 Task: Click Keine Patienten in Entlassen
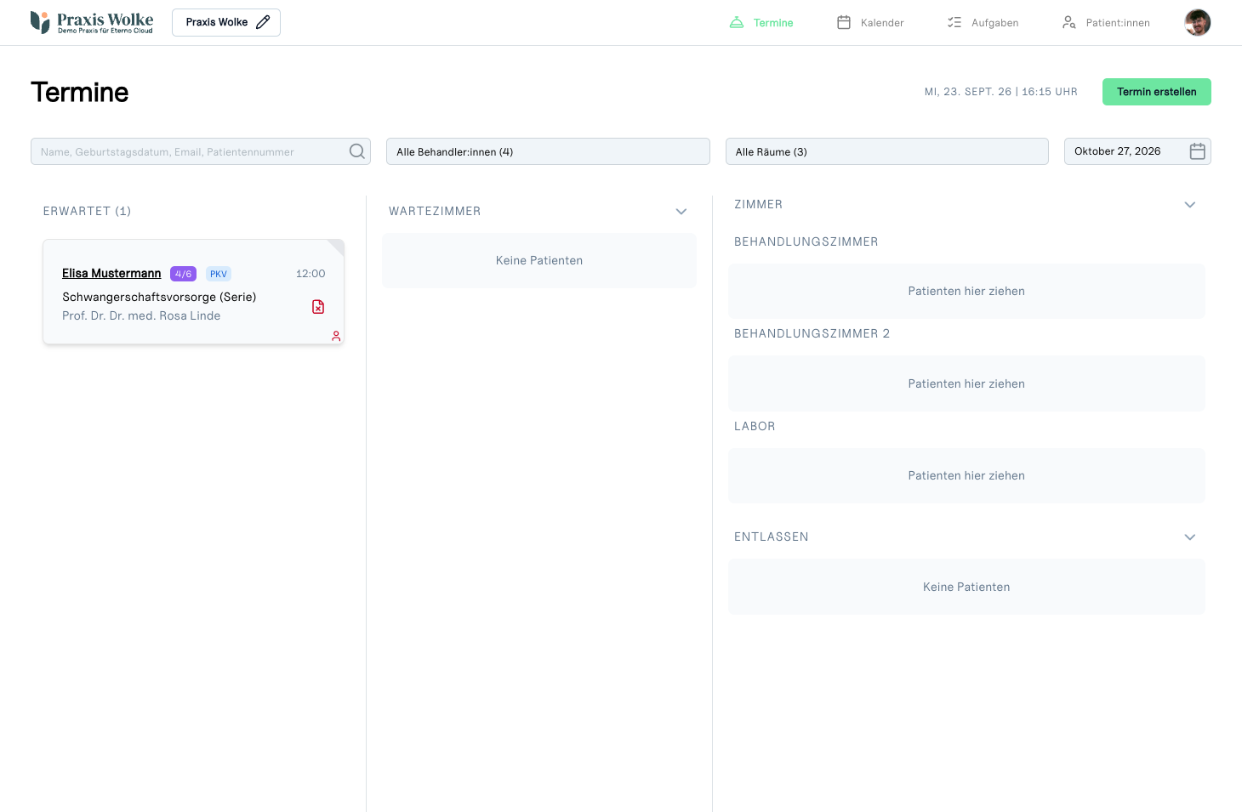click(x=966, y=587)
